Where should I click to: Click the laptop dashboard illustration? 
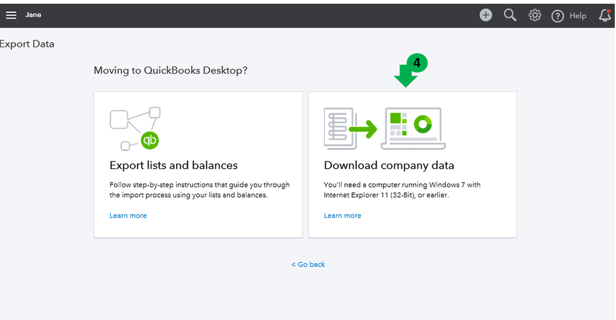click(413, 128)
